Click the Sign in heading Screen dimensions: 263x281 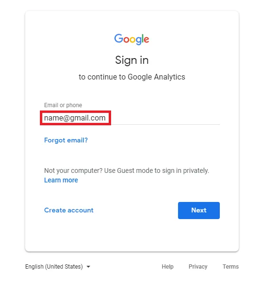[132, 60]
